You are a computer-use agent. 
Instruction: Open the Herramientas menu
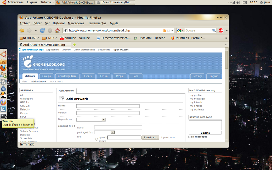click(97, 23)
